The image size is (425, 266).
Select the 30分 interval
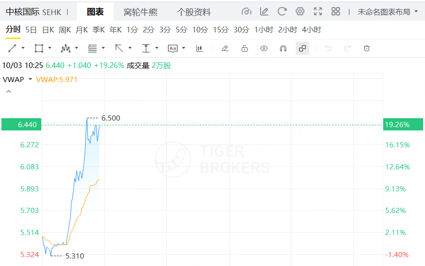click(241, 30)
